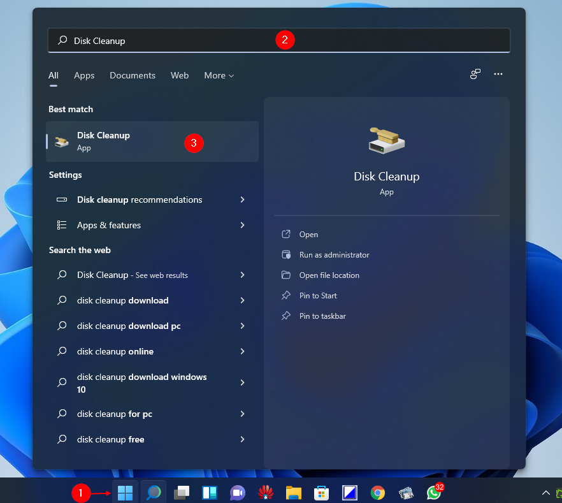Expand Disk cleanup recommendations chevron
This screenshot has width=562, height=503.
(x=242, y=200)
